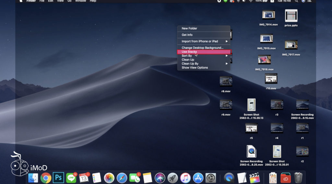The width and height of the screenshot is (332, 184).
Task: Select the IMG_7918.mov desktop file
Action: [264, 60]
